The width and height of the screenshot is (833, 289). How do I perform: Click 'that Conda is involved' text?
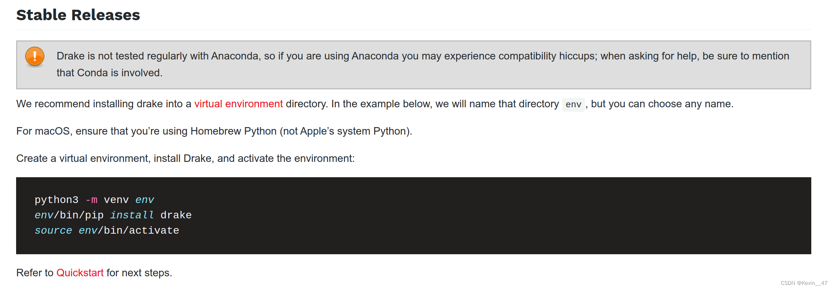[x=109, y=73]
